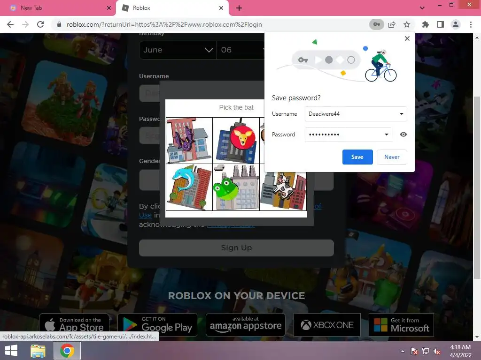Click the scrollbar down arrow
This screenshot has width=481, height=360.
[x=477, y=337]
